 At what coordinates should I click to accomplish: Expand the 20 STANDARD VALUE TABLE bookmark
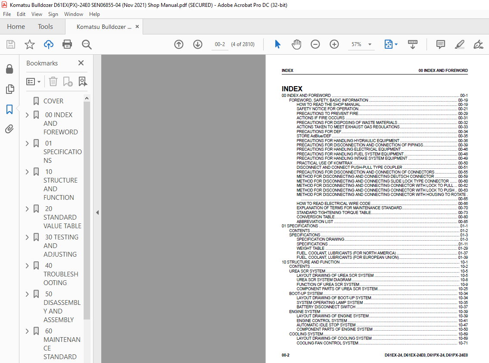[27, 209]
